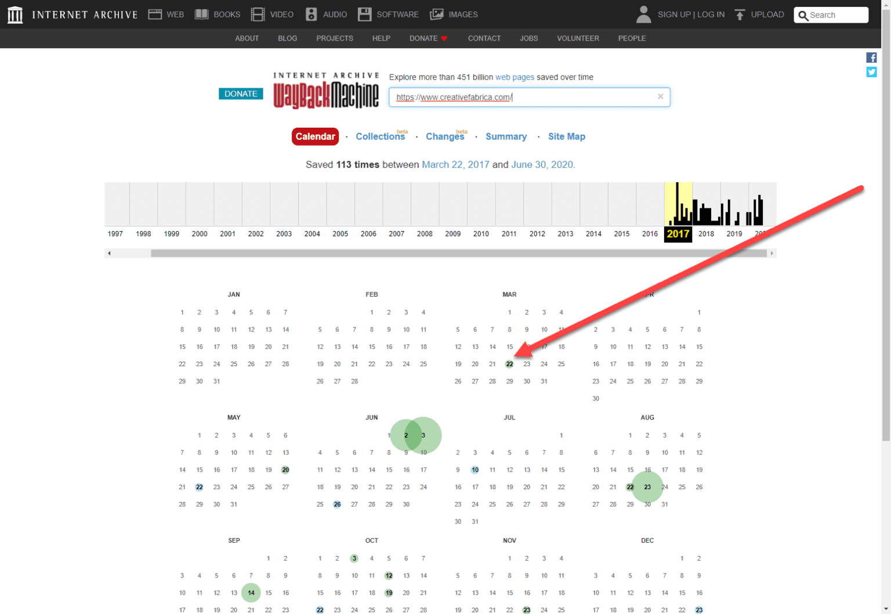The image size is (891, 614).
Task: Open the CONTACT menu item
Action: click(484, 38)
